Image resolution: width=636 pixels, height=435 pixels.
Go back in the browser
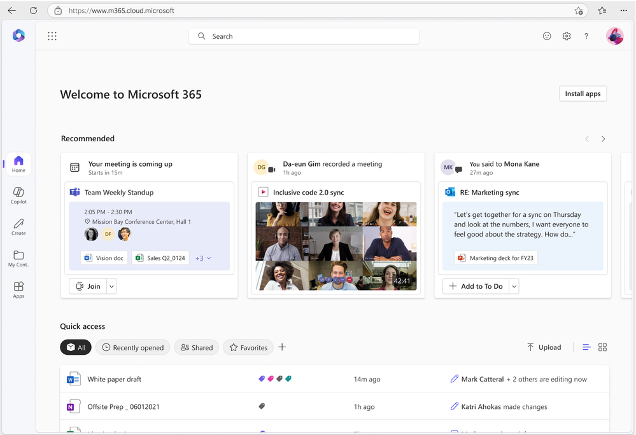tap(12, 11)
